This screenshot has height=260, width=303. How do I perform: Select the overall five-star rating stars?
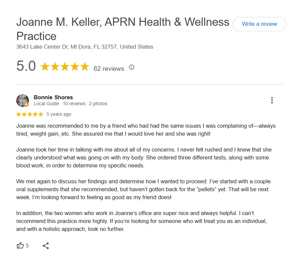point(65,66)
